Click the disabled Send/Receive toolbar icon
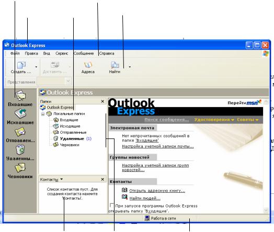Image resolution: width=274 pixels, height=232 pixels. point(55,65)
